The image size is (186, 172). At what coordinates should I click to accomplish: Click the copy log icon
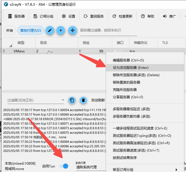[x=72, y=100]
